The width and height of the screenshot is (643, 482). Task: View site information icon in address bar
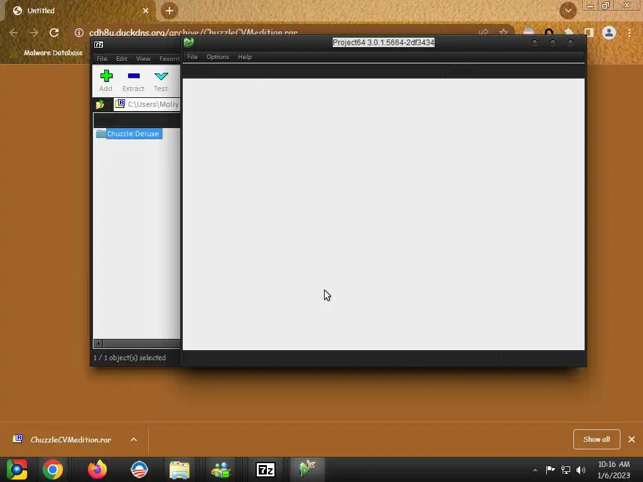(78, 33)
